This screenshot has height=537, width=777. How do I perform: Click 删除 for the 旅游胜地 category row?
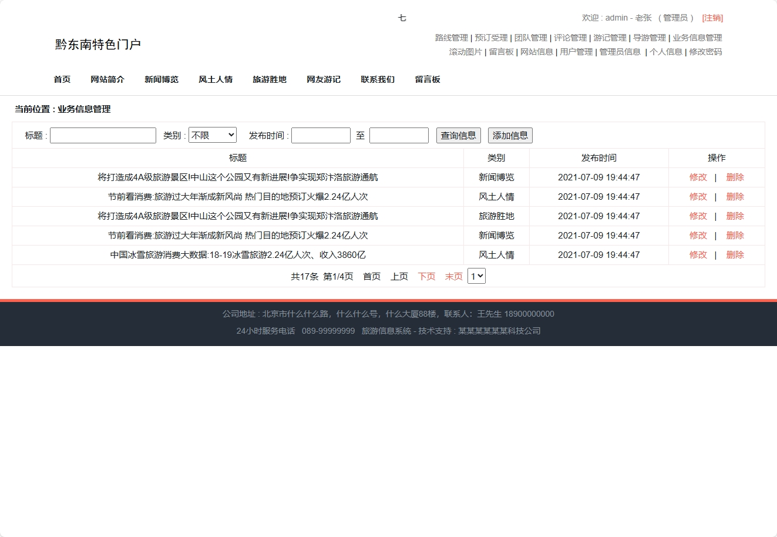point(735,216)
